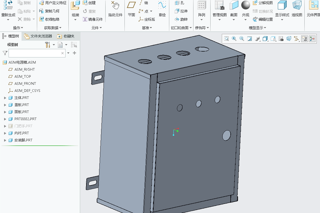
Task: Click Refit zoom icon in graphics toolbar
Action: pos(226,39)
